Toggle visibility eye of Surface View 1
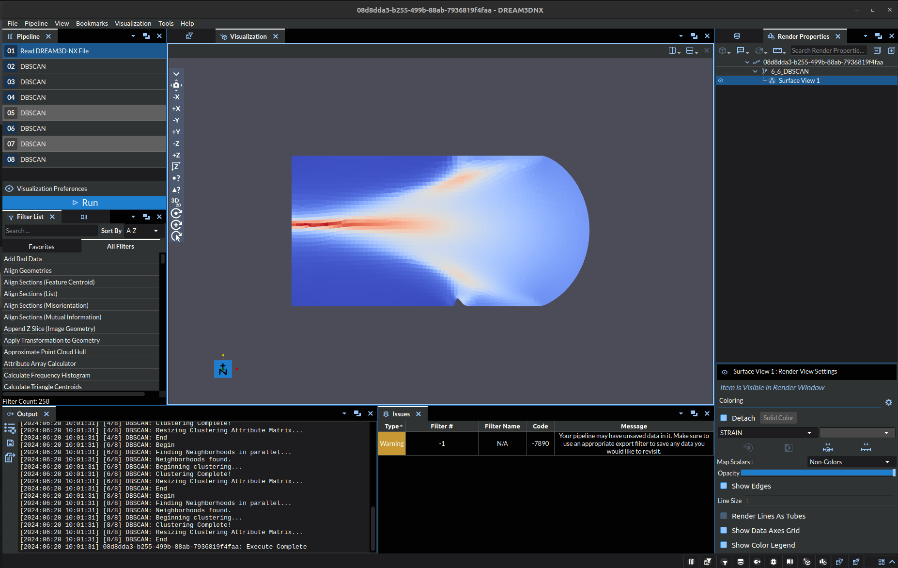This screenshot has width=898, height=568. (721, 80)
